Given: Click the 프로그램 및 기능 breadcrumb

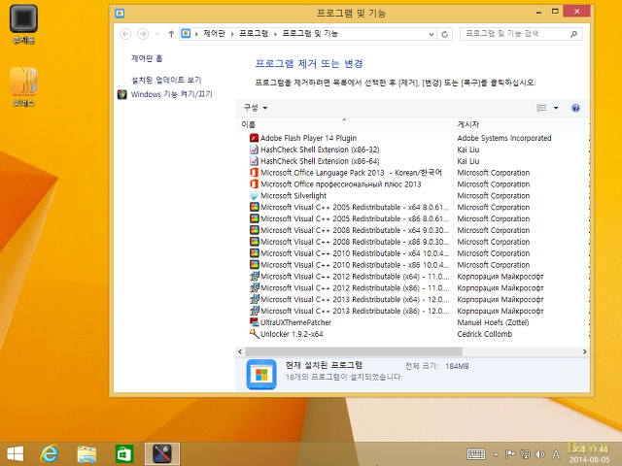Looking at the screenshot, I should (310, 34).
